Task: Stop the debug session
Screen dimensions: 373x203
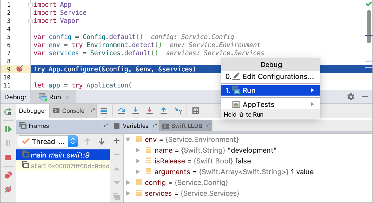Action: click(x=8, y=157)
